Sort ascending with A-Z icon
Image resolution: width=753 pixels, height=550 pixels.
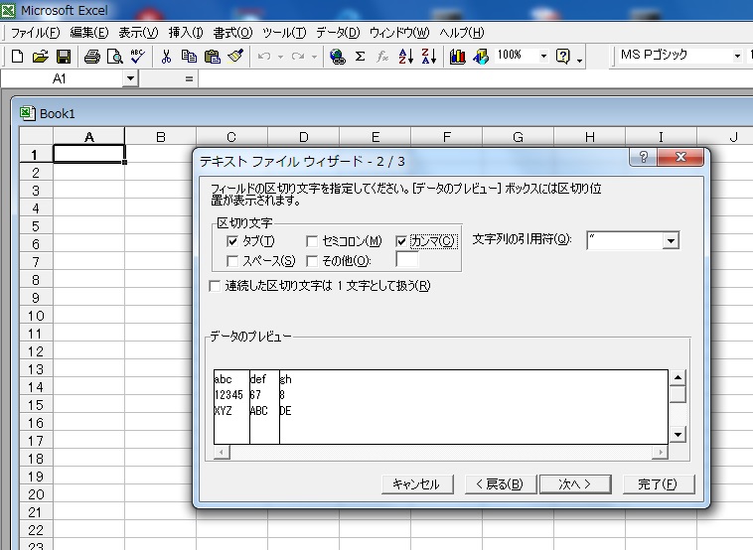coord(405,57)
